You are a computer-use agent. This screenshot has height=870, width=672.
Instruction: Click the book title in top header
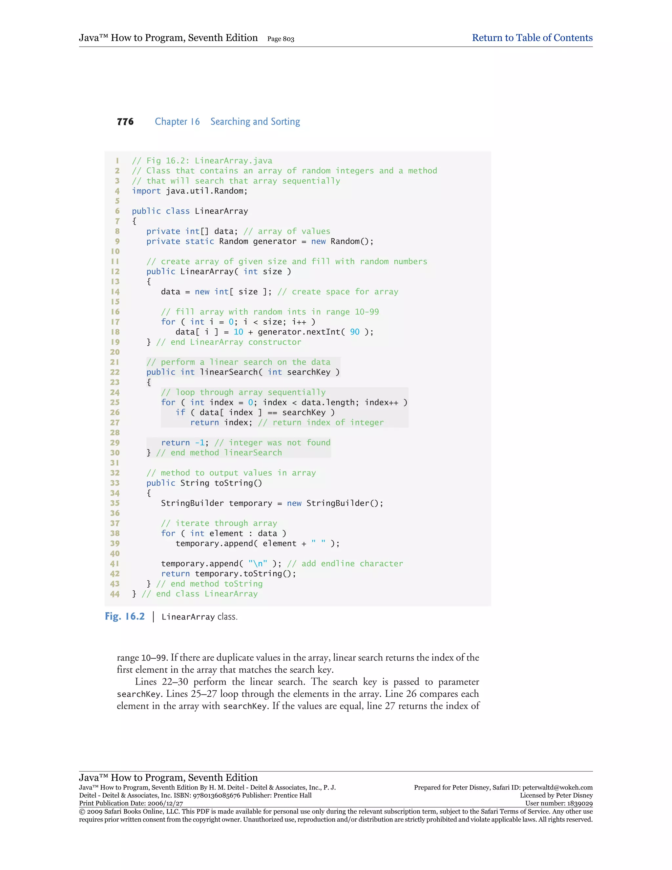tap(168, 38)
